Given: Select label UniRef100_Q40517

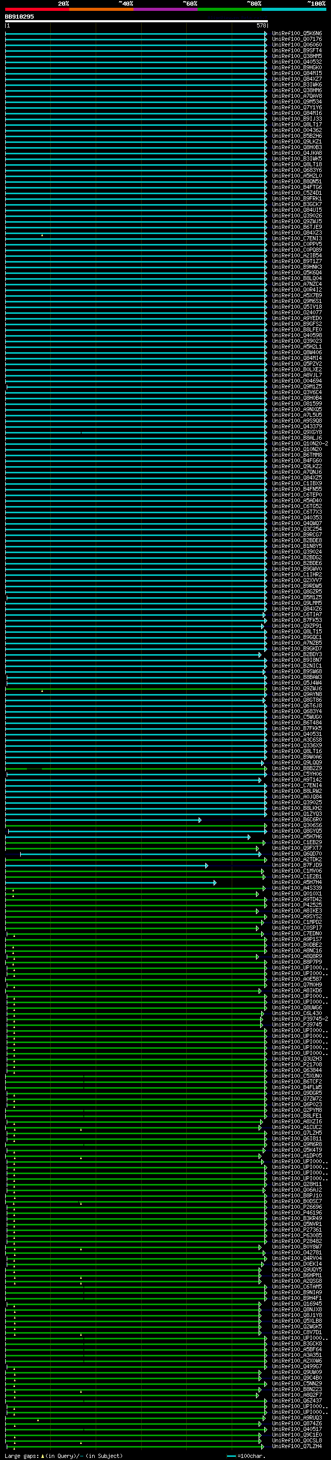Looking at the screenshot, I should (297, 1429).
